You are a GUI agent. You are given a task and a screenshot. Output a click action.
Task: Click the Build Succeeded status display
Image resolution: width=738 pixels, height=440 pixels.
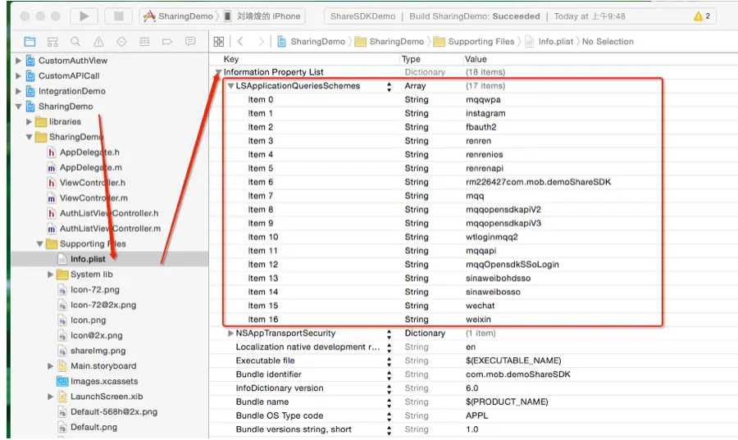(x=520, y=16)
